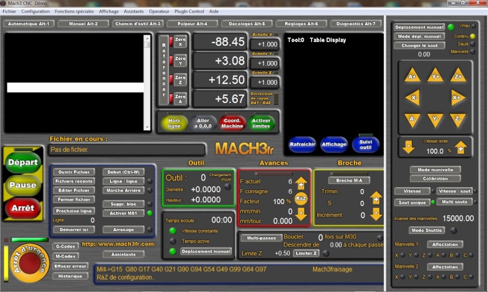Jog the Z+ axis arrow

click(458, 75)
